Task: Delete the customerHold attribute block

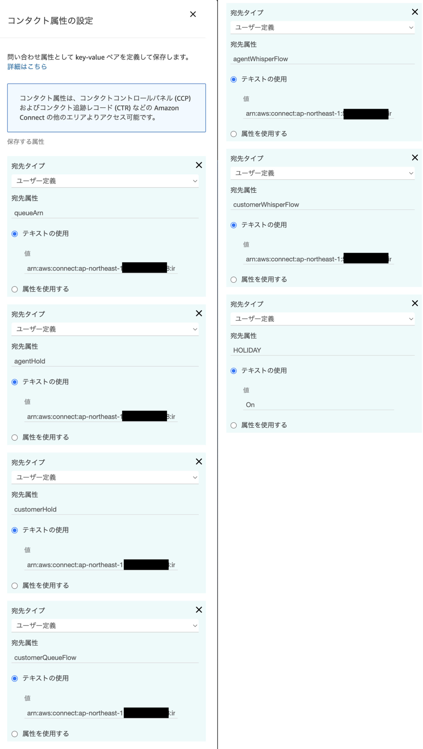Action: (199, 461)
